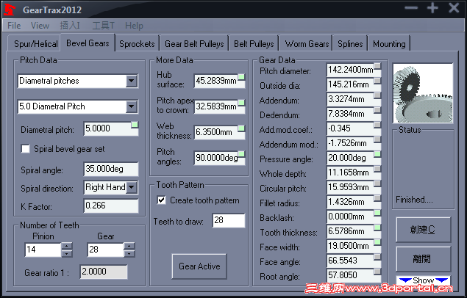
Task: Toggle the indicator next to Diametral pitch 5.0000
Action: (x=135, y=125)
